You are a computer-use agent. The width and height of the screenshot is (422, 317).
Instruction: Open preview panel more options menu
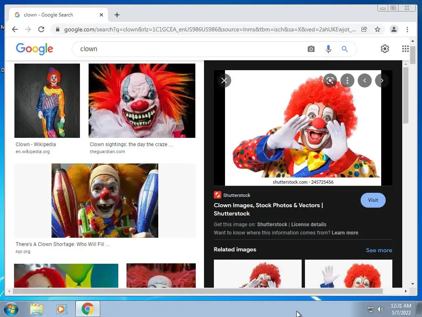pyautogui.click(x=347, y=80)
